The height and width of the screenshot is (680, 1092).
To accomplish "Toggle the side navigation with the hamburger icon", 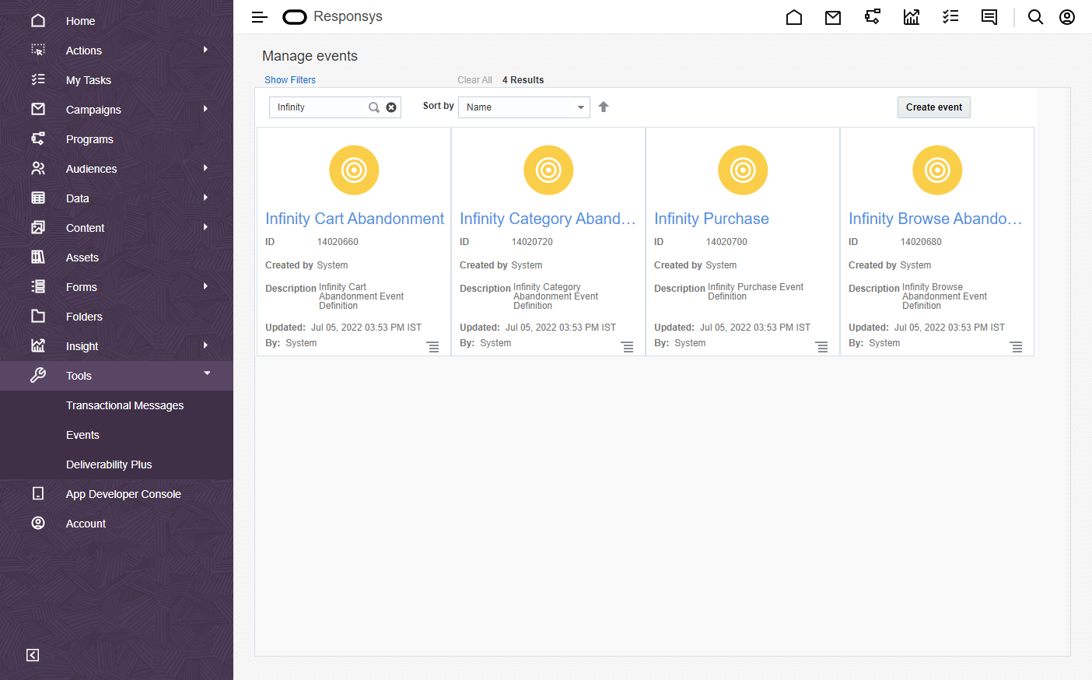I will point(259,16).
